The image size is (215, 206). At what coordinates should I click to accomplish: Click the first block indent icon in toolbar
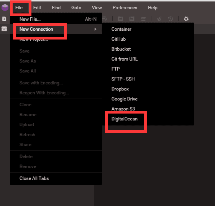(120, 19)
